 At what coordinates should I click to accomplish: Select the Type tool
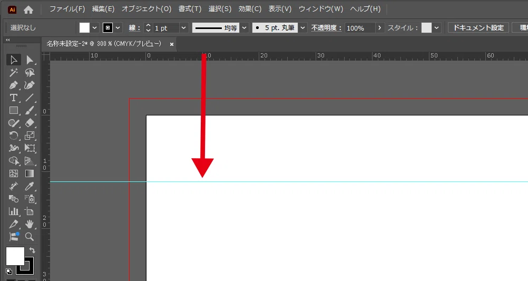coord(14,98)
